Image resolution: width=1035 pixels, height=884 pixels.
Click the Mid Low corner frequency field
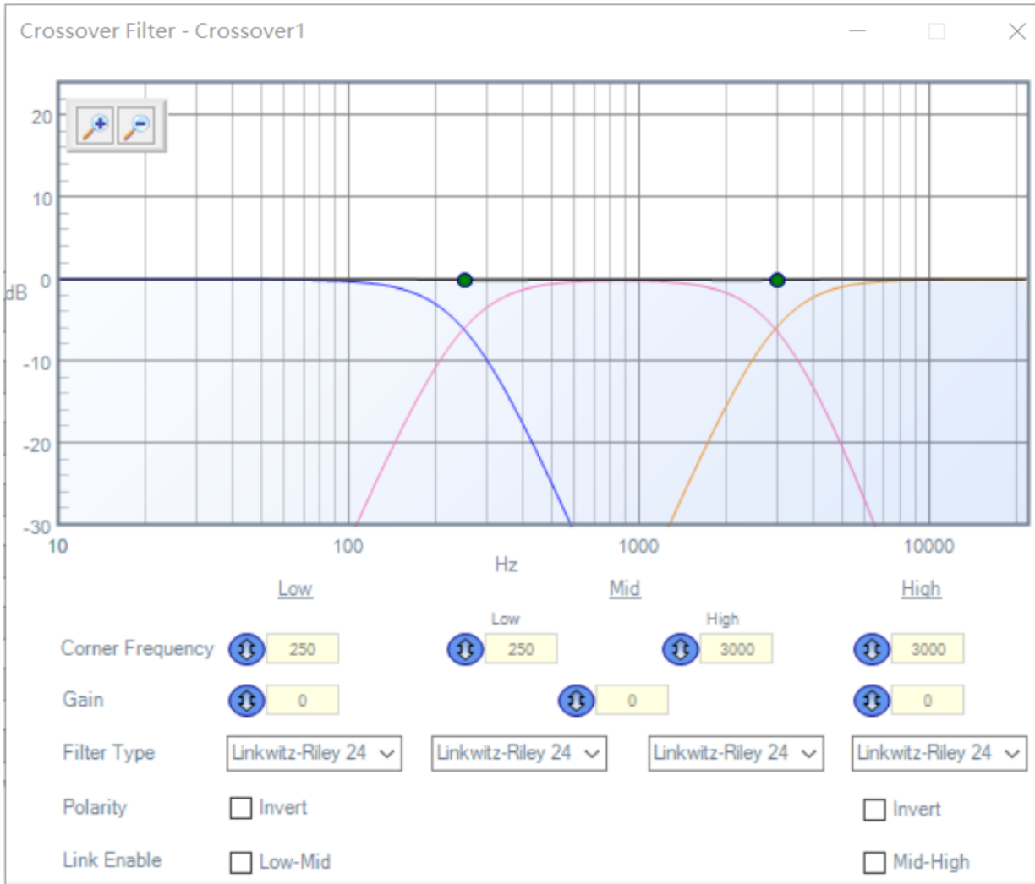tap(521, 649)
